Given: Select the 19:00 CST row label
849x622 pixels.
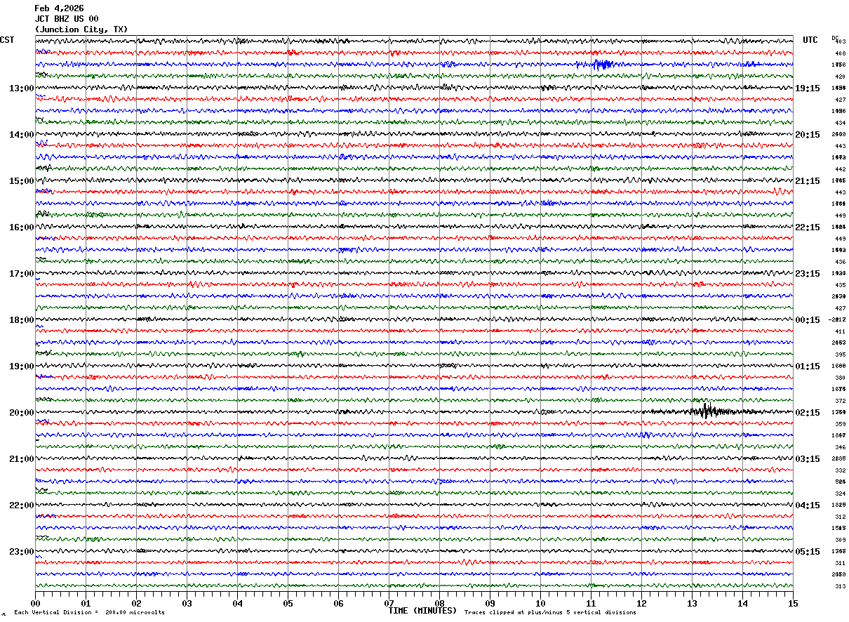Looking at the screenshot, I should [x=21, y=366].
